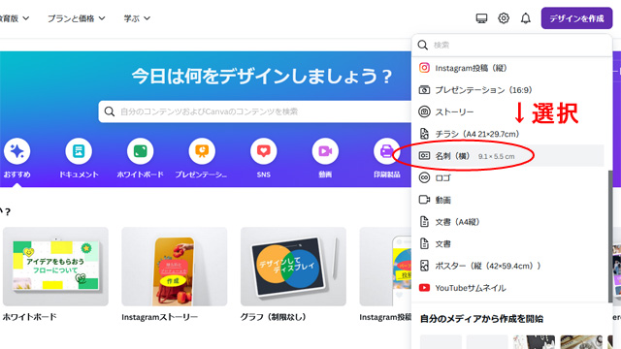Click the ストーリー camera icon
The height and width of the screenshot is (349, 621).
coord(424,111)
